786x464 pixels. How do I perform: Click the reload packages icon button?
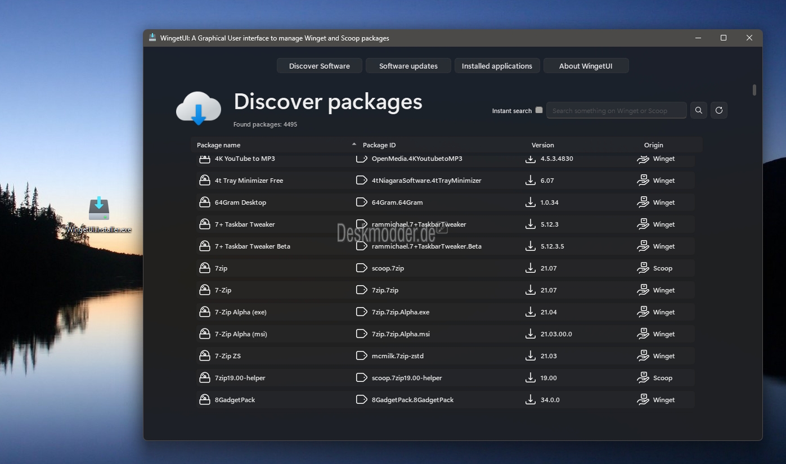pyautogui.click(x=719, y=110)
